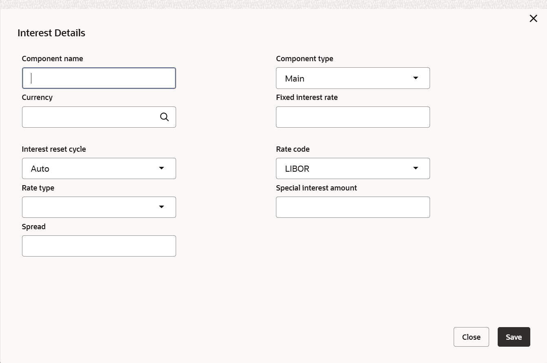Image resolution: width=547 pixels, height=363 pixels.
Task: Click the empty Rate type combo box
Action: (x=90, y=207)
